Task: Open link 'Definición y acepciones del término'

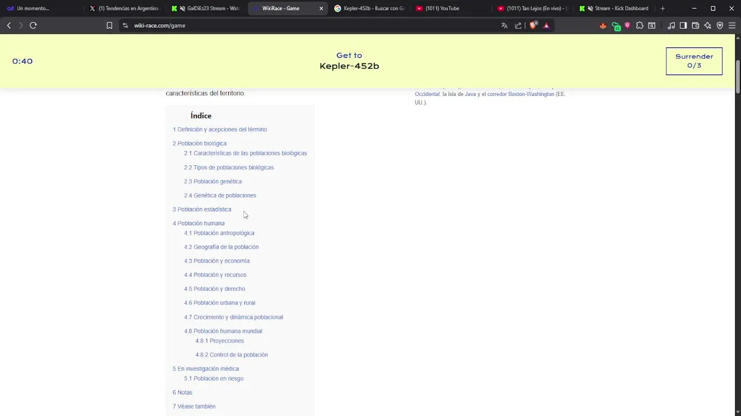Action: pos(219,129)
